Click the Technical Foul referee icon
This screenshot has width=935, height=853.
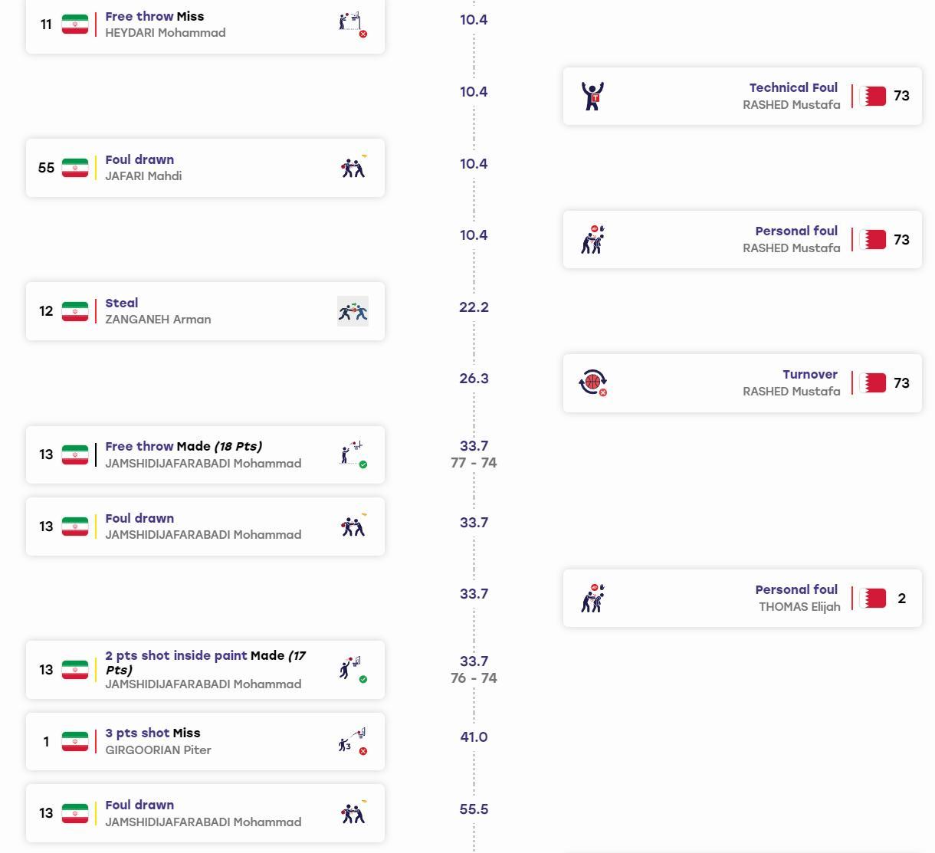click(x=592, y=96)
